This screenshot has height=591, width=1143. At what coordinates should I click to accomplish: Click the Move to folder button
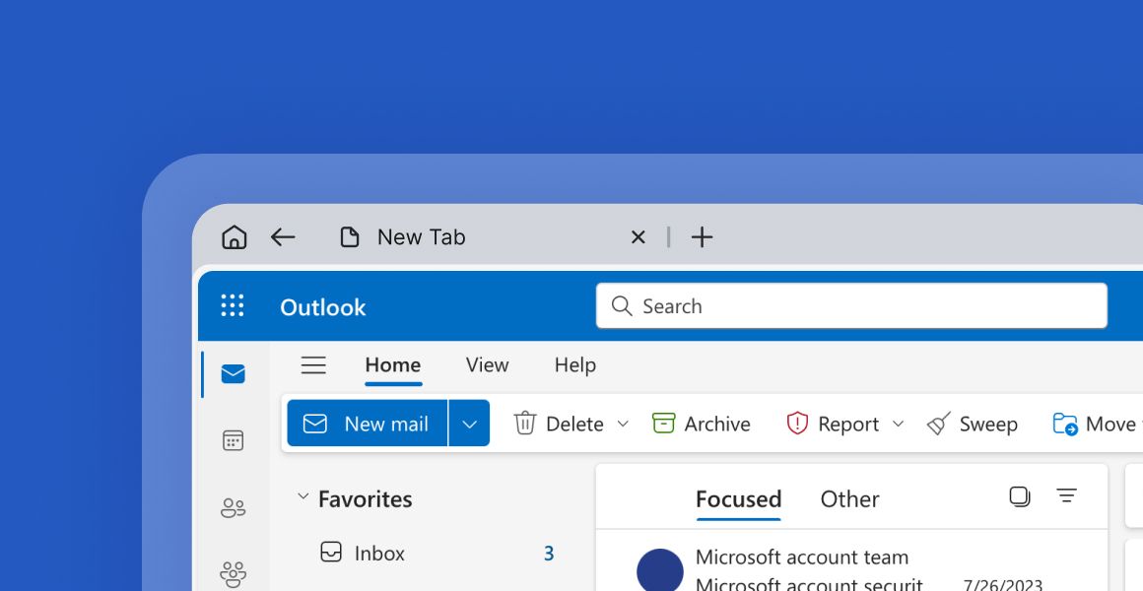click(1097, 424)
